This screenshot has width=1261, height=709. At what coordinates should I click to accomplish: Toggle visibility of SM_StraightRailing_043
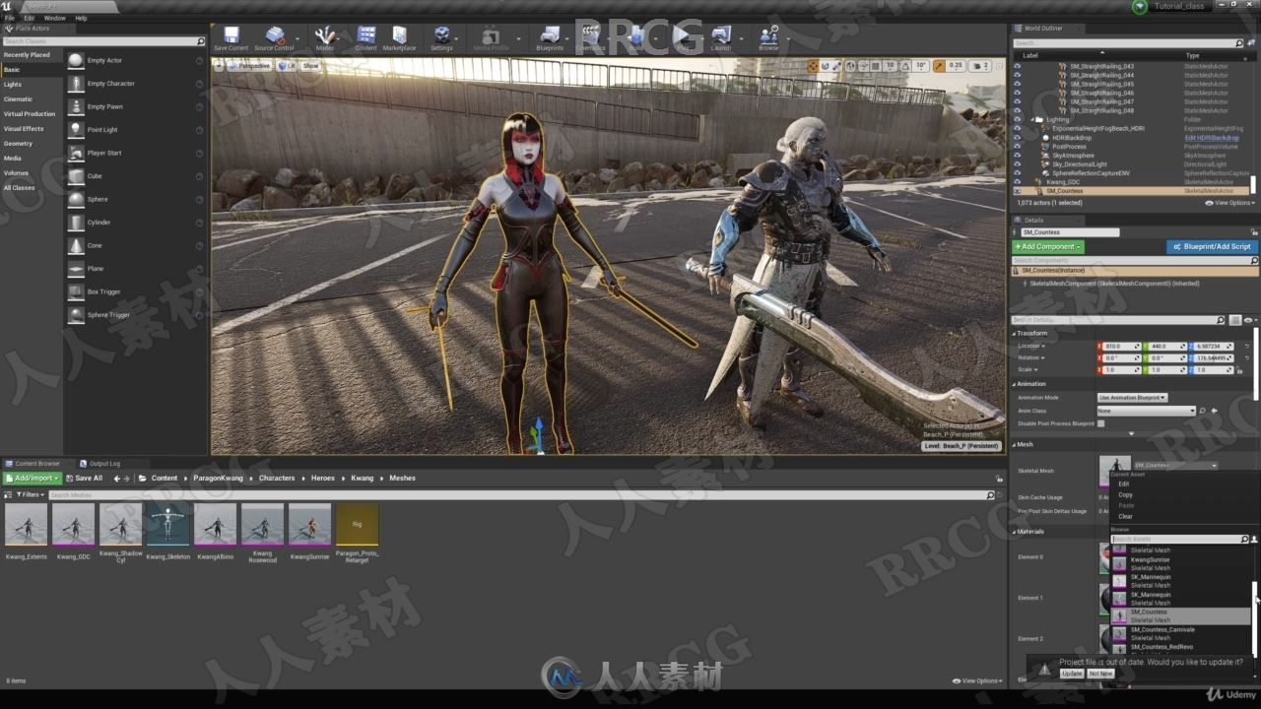[x=1018, y=66]
